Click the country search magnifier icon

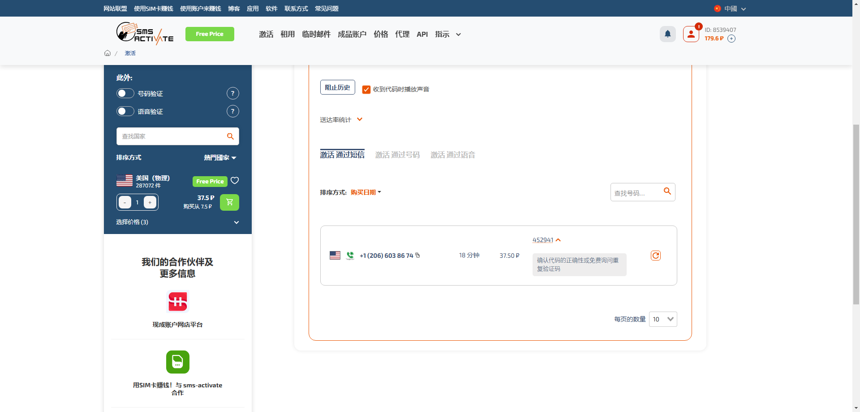coord(230,136)
